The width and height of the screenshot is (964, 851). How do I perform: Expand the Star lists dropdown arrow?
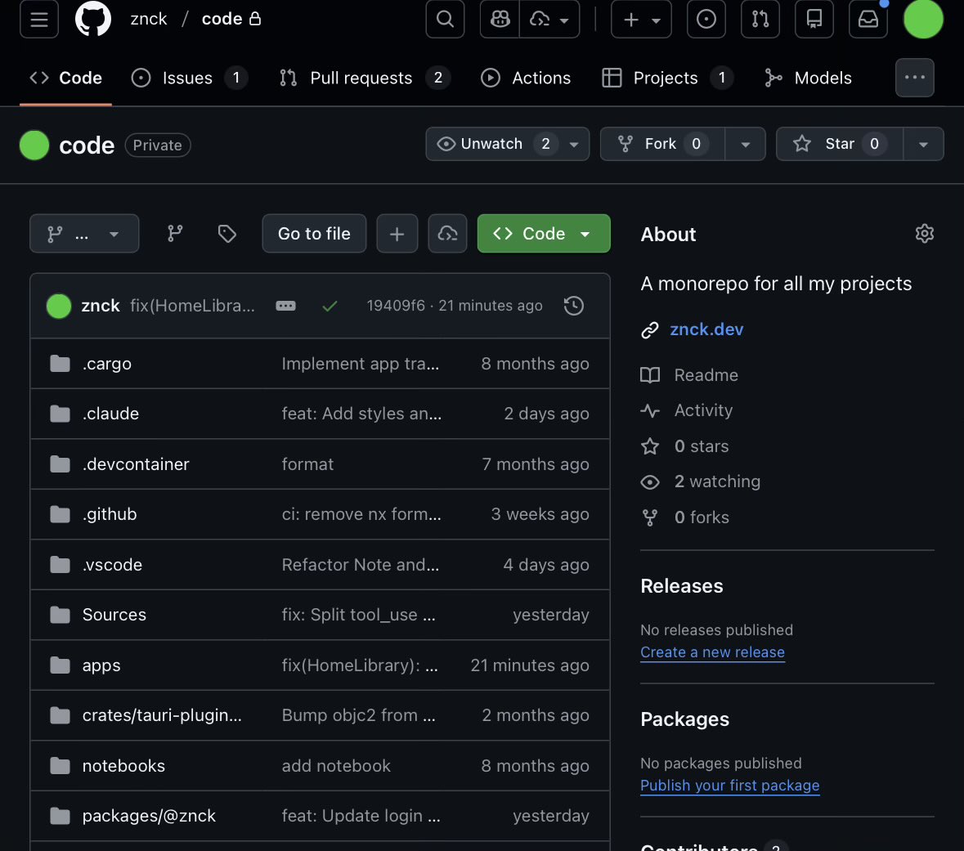click(923, 144)
